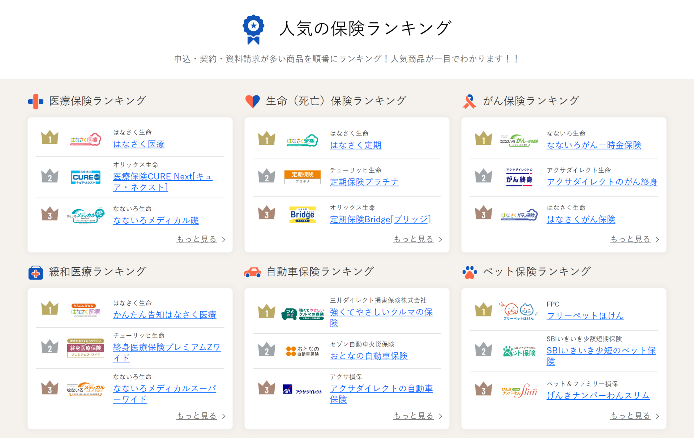Click the SBI ペット保険 green logo
The width and height of the screenshot is (694, 438).
(519, 351)
